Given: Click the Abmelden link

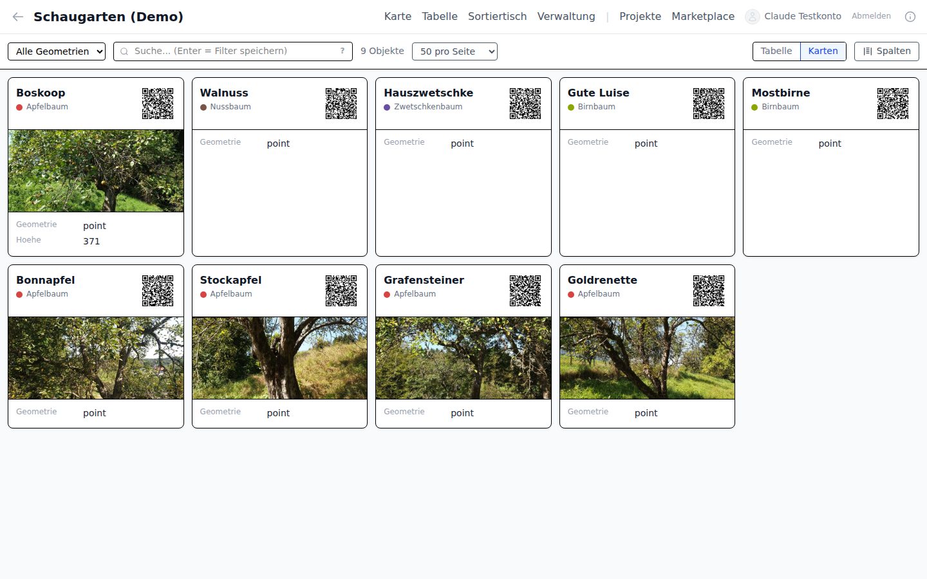Looking at the screenshot, I should [x=871, y=16].
